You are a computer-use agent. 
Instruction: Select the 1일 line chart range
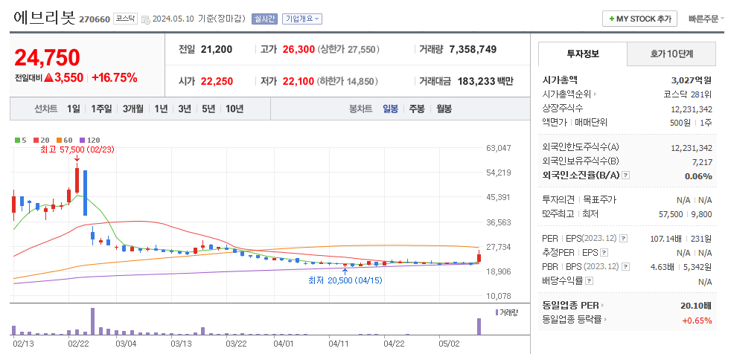73,109
